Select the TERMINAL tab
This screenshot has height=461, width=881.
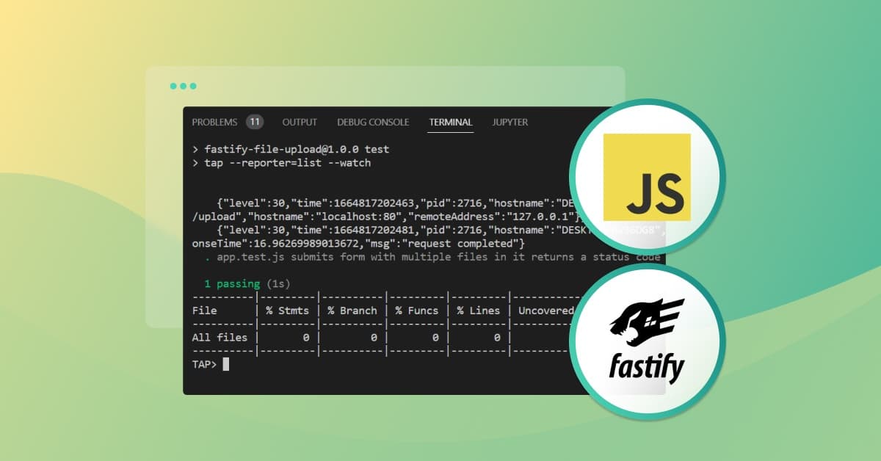451,122
